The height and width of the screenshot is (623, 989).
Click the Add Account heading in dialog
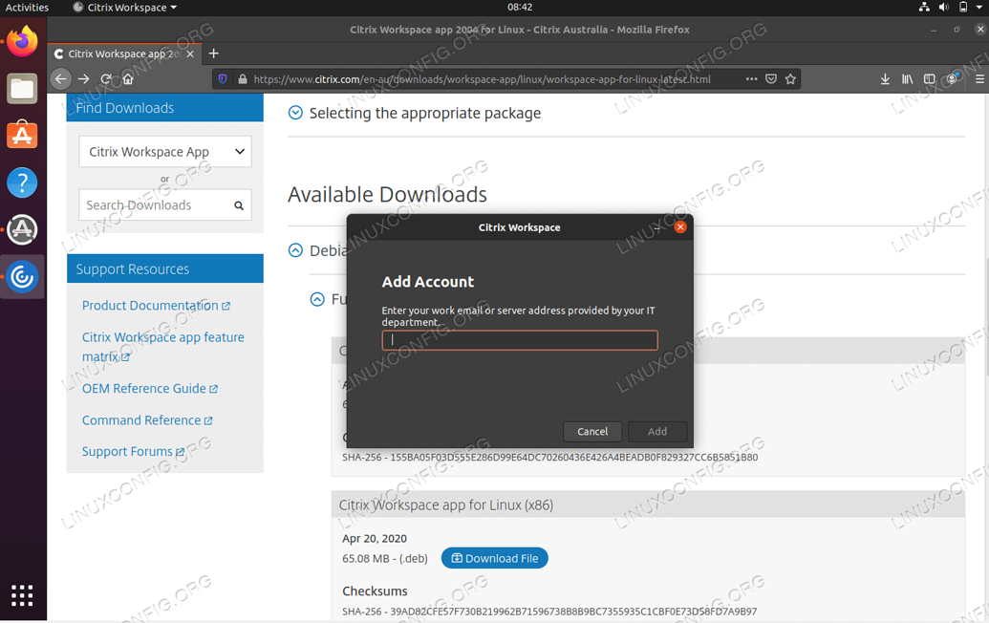pyautogui.click(x=428, y=282)
